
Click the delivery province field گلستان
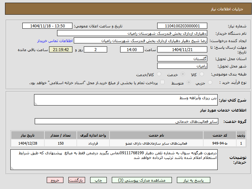pyautogui.click(x=182, y=58)
